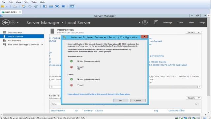This screenshot has height=119, width=211.
Task: Open navigation history dropdown arrow
Action: point(17,22)
